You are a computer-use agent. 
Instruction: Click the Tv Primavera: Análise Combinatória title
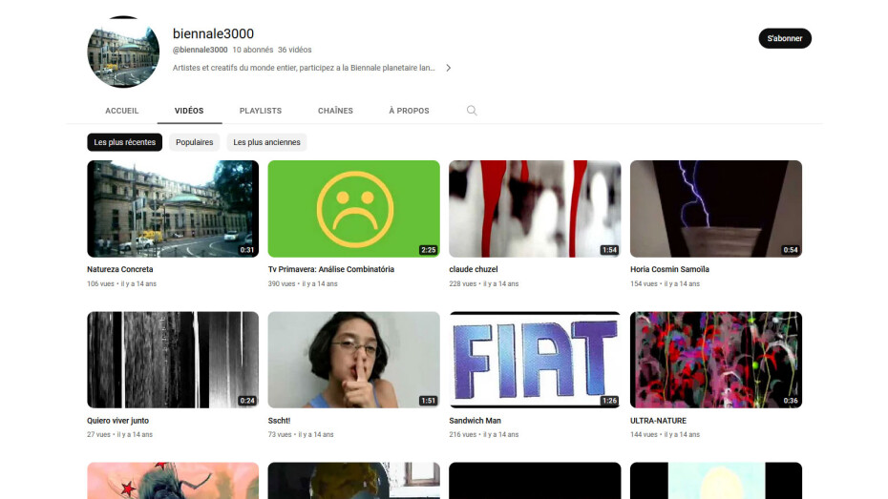[x=331, y=269]
